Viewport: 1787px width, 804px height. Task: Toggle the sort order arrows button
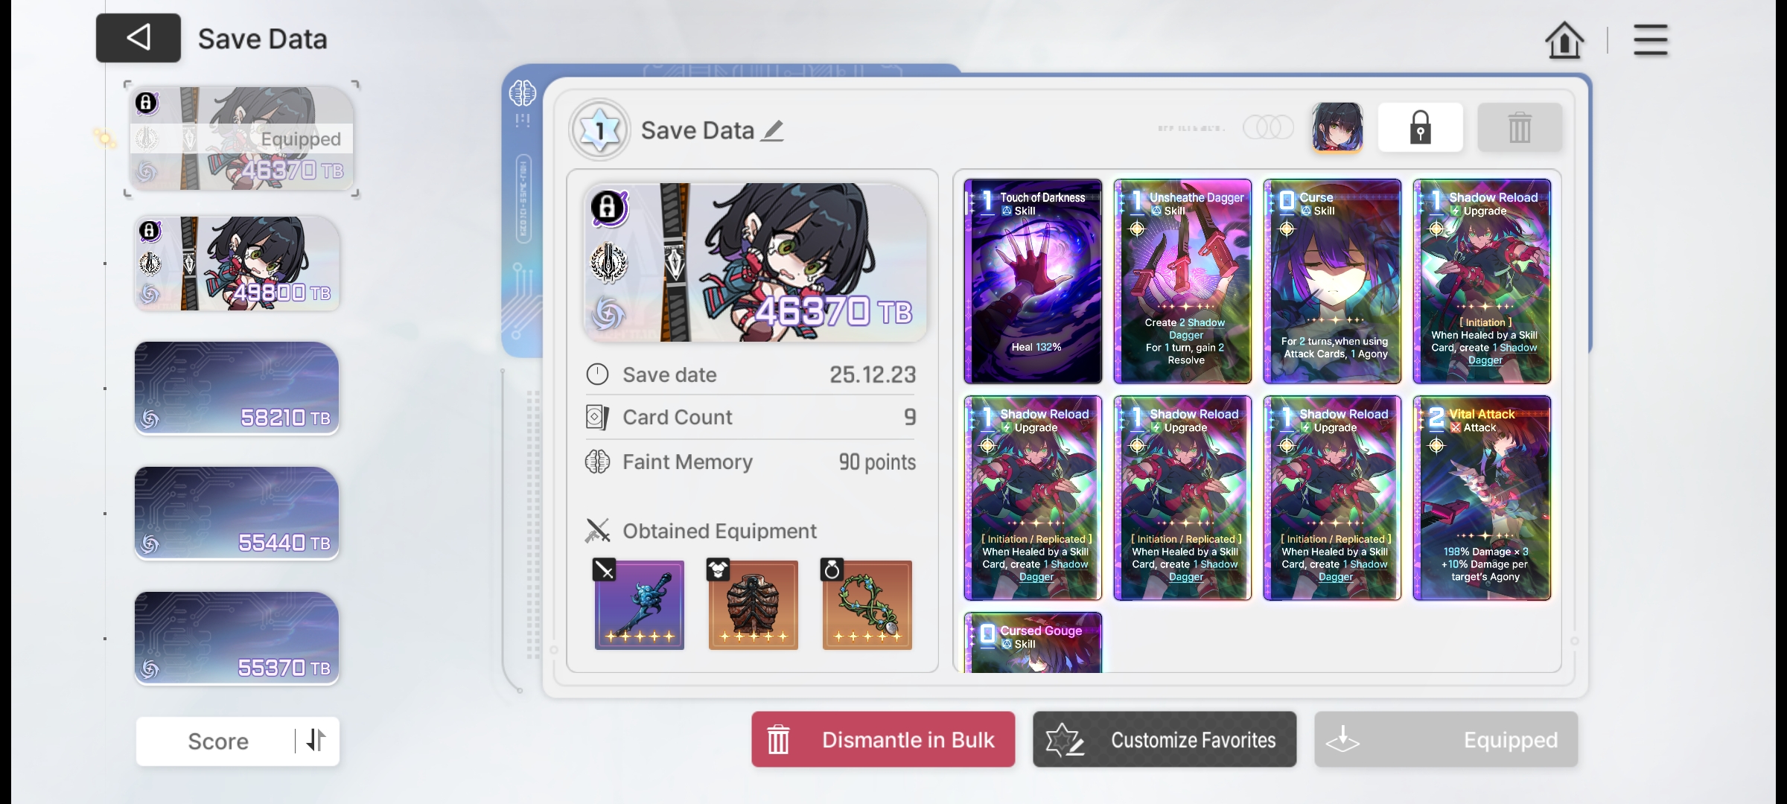pos(316,740)
